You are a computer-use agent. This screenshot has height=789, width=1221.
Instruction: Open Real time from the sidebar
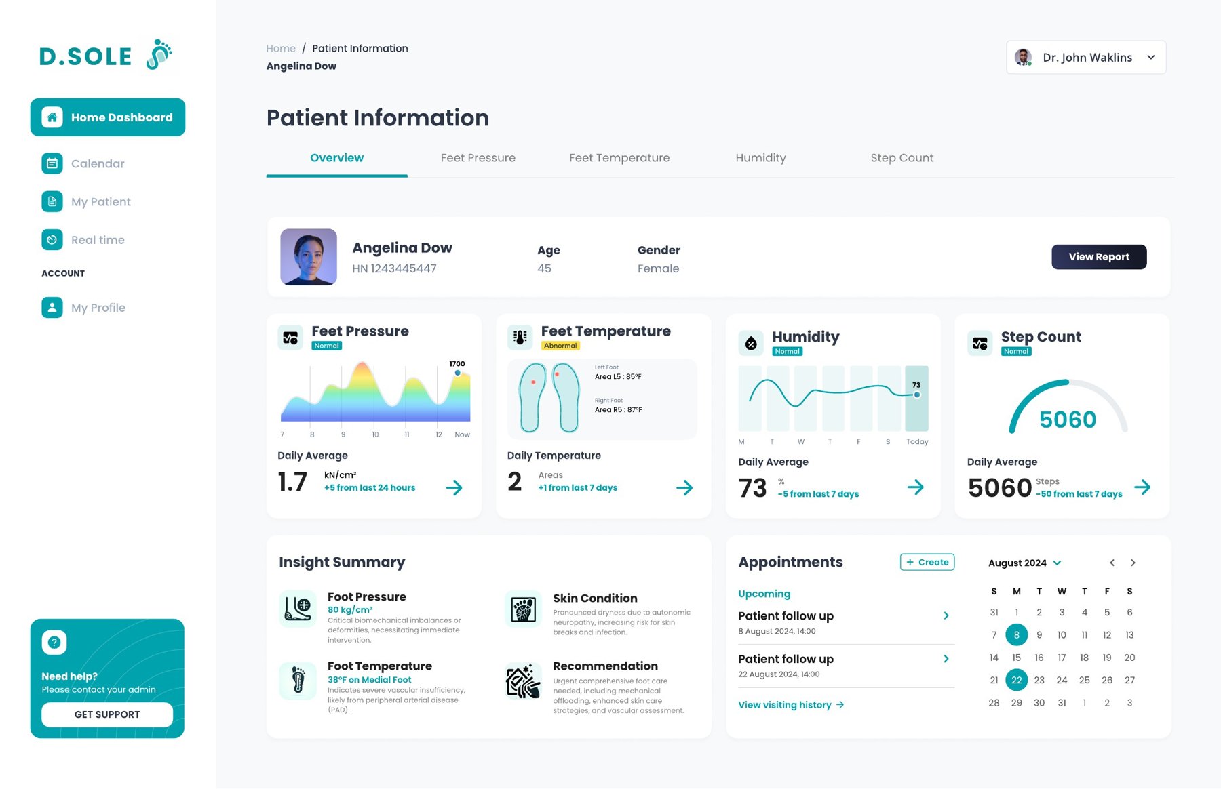click(x=83, y=239)
